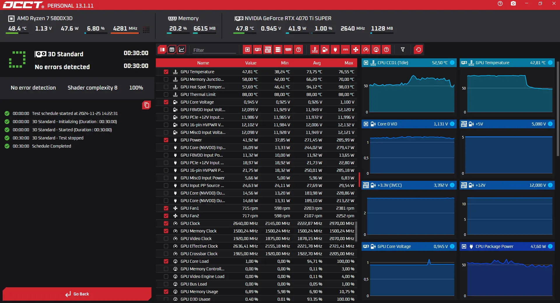Sort table by Name column header

tap(203, 63)
